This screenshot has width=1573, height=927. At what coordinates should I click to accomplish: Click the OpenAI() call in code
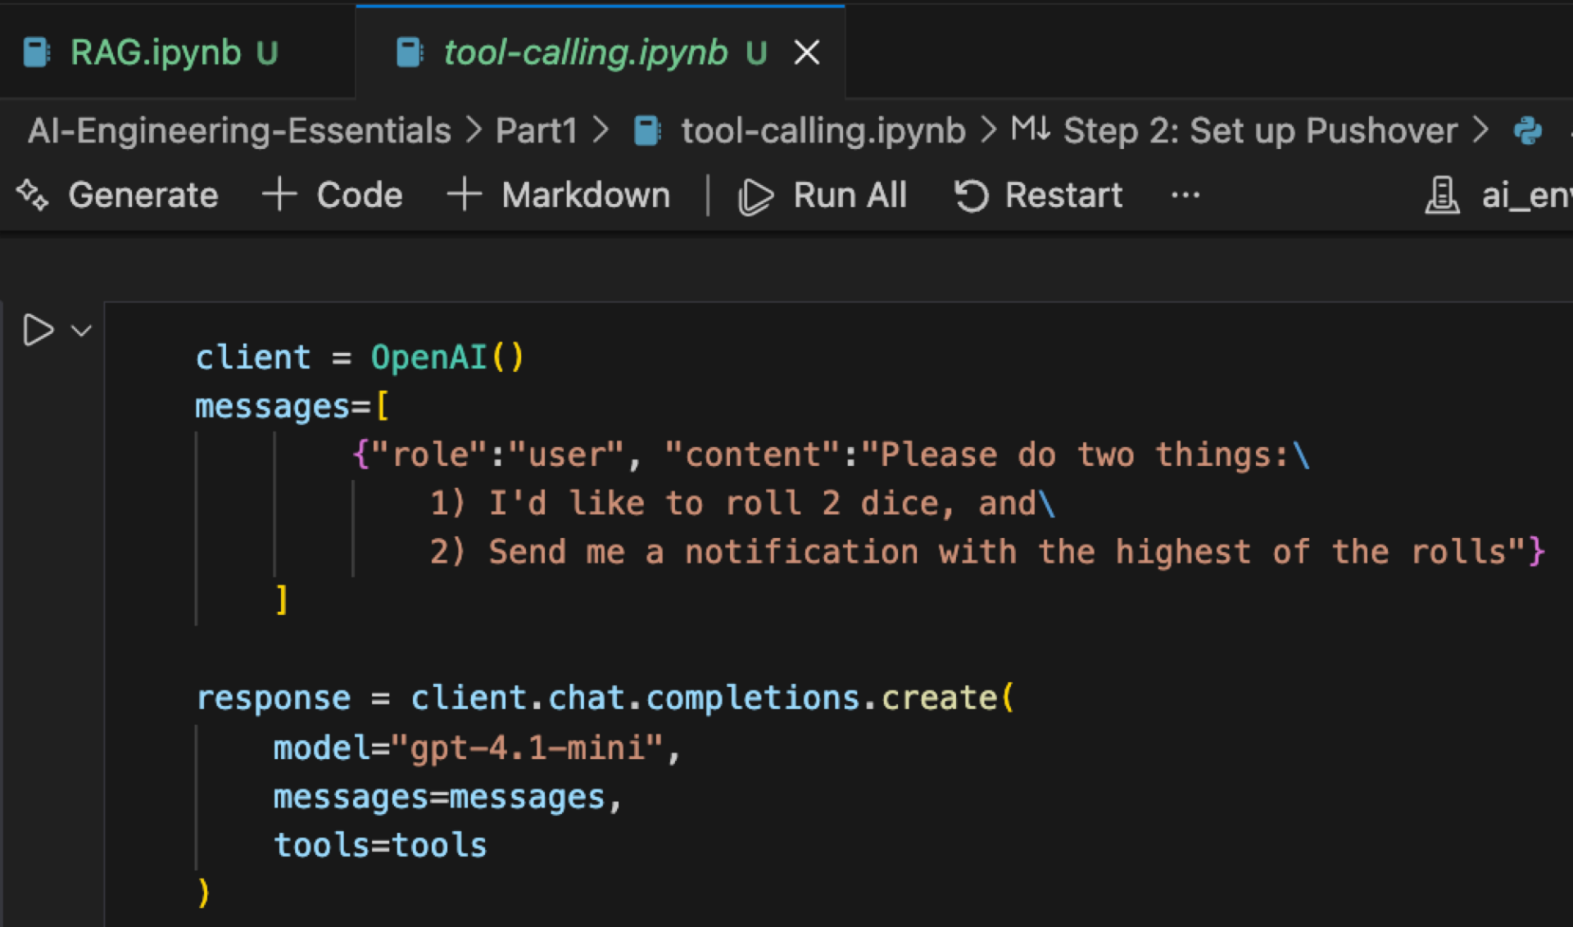(447, 358)
